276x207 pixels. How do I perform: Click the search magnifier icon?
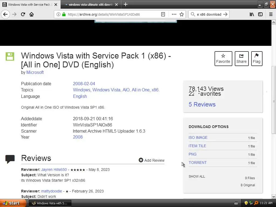coord(193,14)
